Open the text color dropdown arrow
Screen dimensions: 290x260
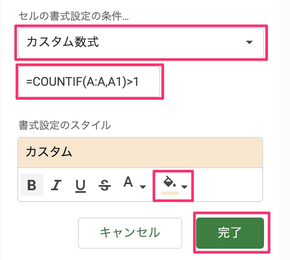[142, 187]
